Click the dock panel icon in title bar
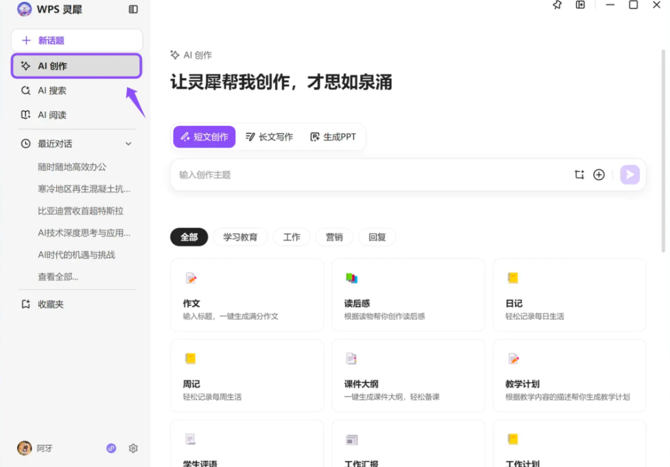This screenshot has height=467, width=670. coord(581,5)
